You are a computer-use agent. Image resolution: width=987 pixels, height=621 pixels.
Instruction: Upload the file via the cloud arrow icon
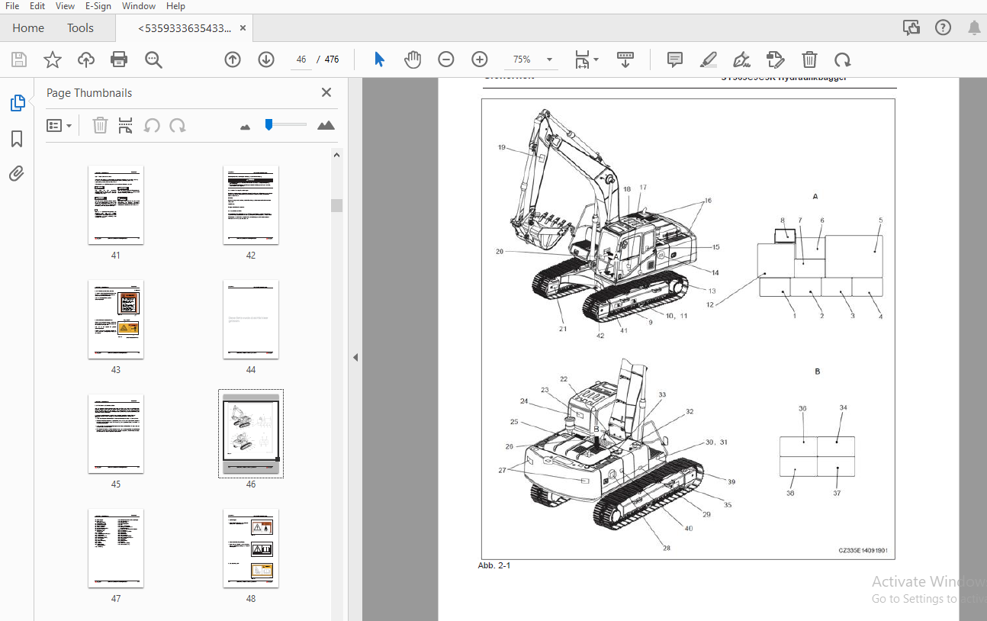86,60
